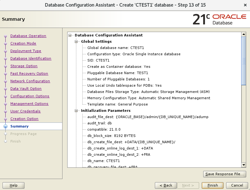The width and height of the screenshot is (250, 190).
Task: Go to the Database Operation step
Action: click(x=28, y=36)
